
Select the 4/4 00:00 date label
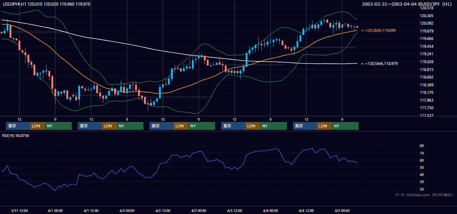click(270, 210)
